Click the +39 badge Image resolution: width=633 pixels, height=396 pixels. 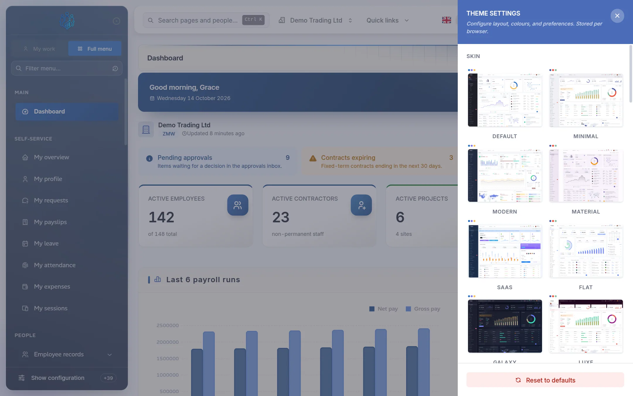click(108, 378)
